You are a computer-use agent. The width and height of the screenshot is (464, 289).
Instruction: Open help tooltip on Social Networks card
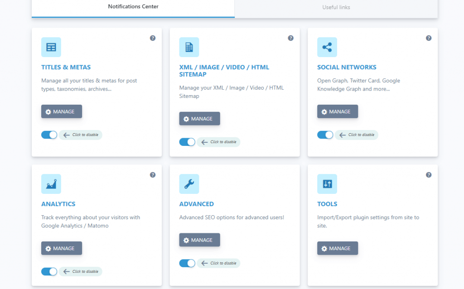429,38
